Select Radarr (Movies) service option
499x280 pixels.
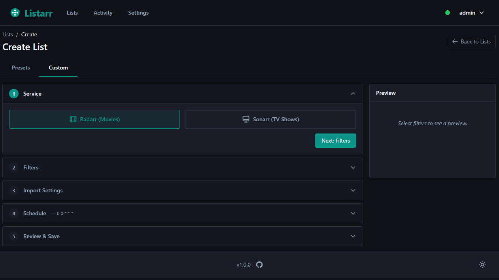[x=95, y=119]
